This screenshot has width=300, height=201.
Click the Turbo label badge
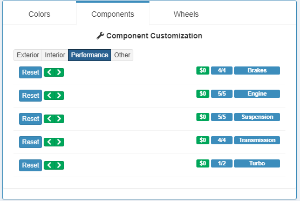click(257, 163)
